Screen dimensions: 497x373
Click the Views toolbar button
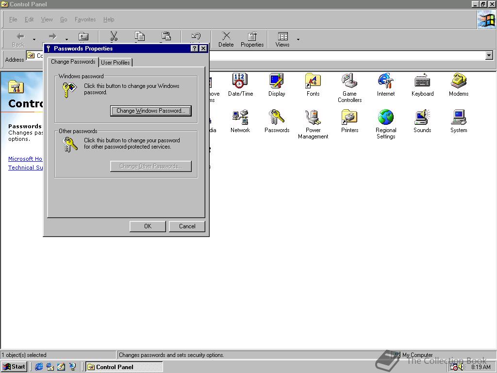282,39
